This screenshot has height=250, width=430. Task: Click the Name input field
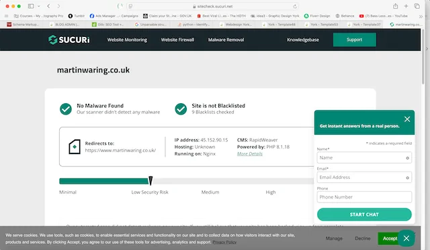(364, 158)
